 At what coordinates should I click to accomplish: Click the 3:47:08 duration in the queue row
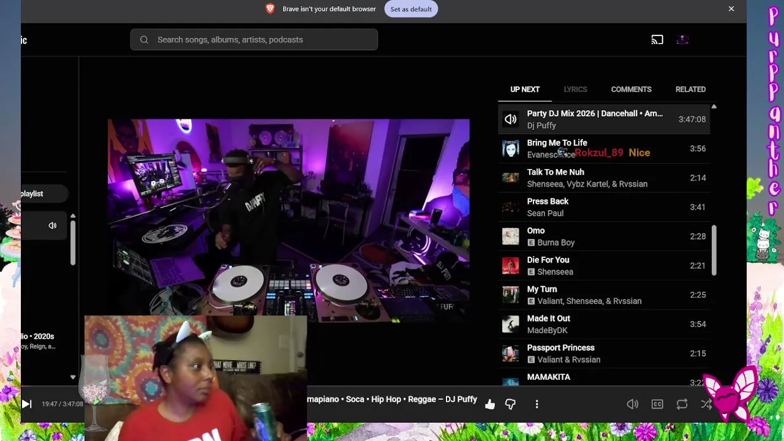(692, 119)
